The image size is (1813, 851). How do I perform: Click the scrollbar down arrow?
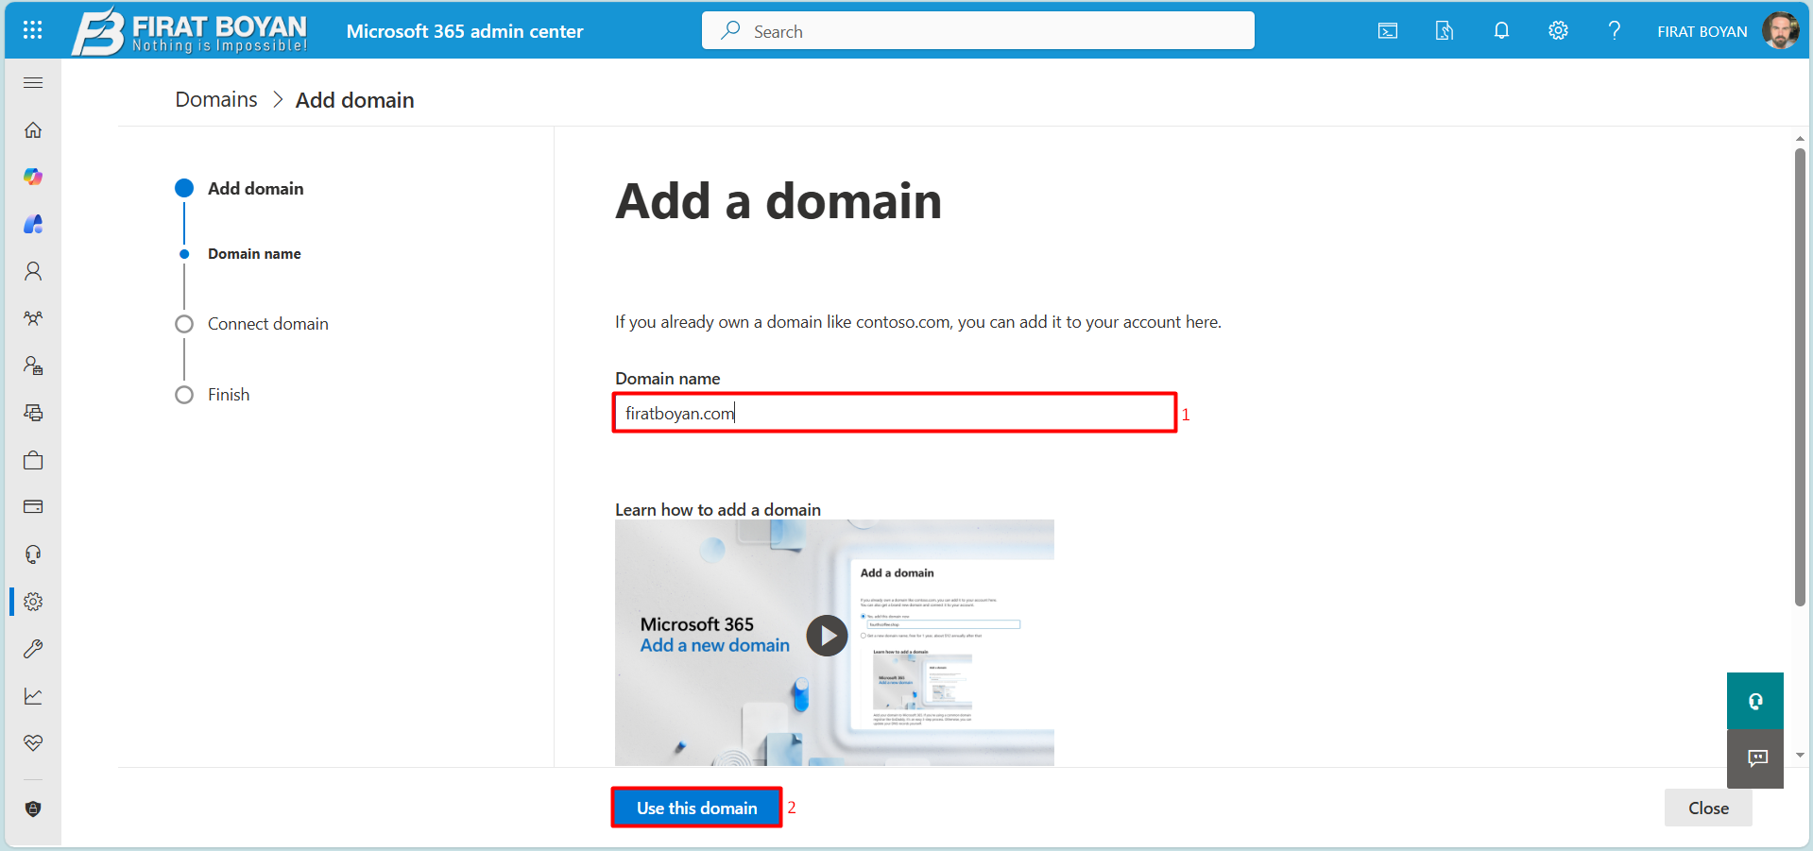pyautogui.click(x=1801, y=755)
